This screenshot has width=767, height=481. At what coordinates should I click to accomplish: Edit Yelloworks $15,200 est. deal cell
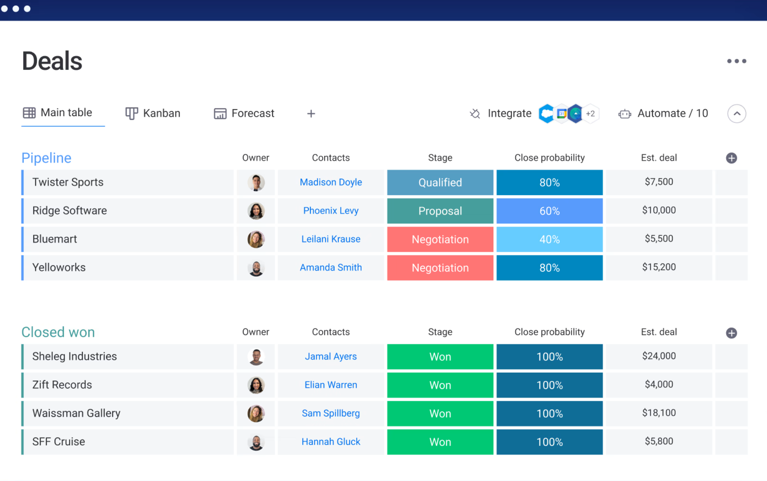click(x=659, y=267)
